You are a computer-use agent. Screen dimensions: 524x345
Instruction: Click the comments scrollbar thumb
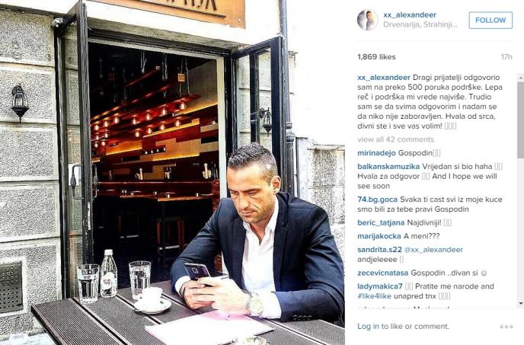[x=521, y=120]
